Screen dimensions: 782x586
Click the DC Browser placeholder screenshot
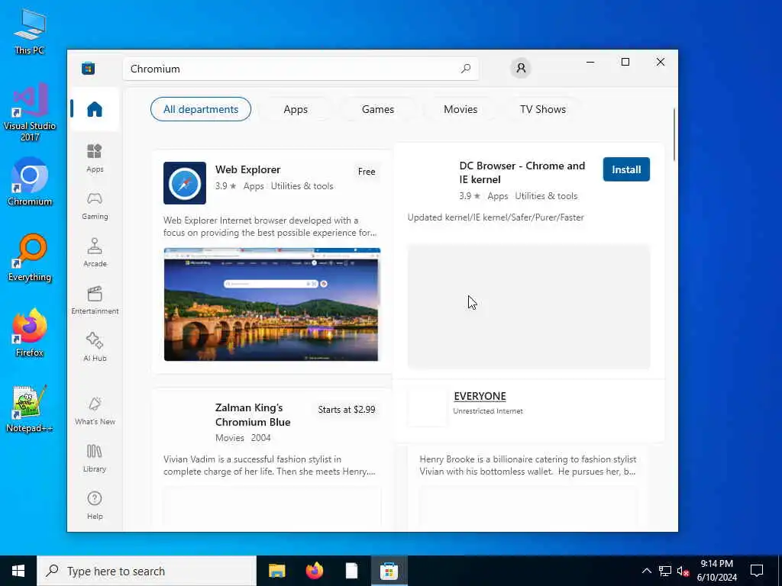pos(528,307)
